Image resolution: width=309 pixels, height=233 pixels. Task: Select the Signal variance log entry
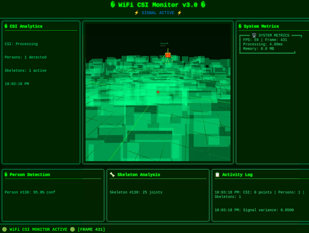coord(254,210)
